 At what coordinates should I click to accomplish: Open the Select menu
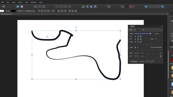click(20, 2)
